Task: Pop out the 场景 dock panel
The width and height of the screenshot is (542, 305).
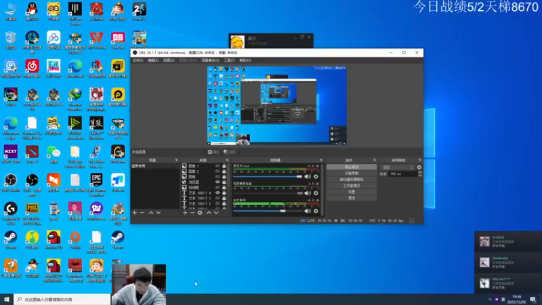Action: click(x=176, y=160)
